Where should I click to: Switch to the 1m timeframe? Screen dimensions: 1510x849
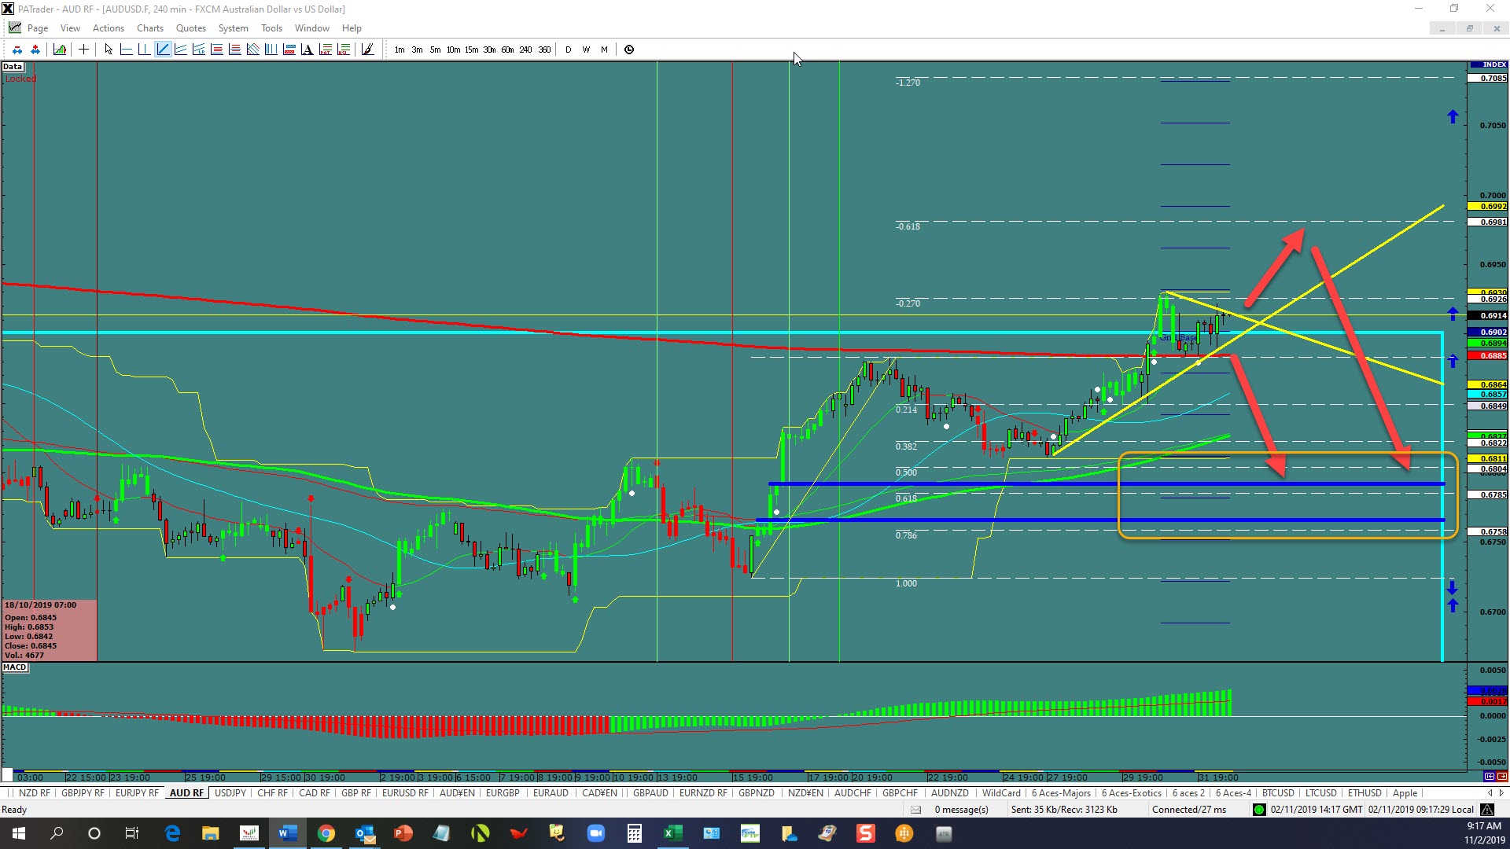point(400,50)
